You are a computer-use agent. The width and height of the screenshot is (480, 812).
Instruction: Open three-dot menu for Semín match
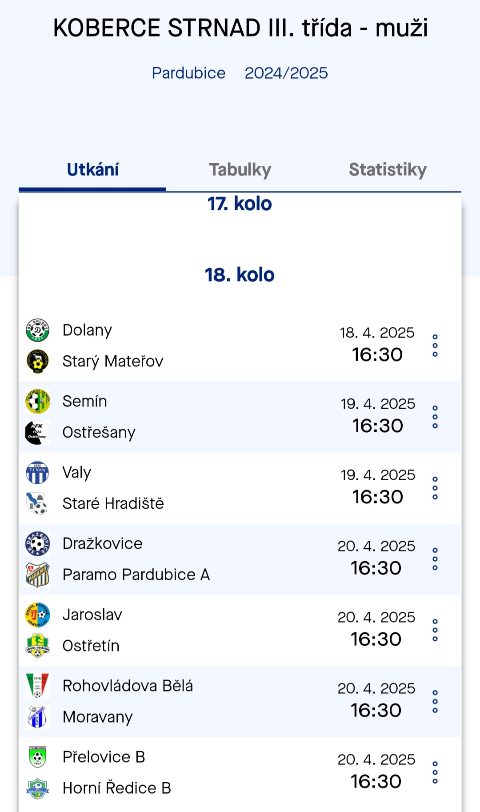(435, 417)
